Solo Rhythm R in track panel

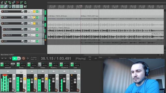tap(34, 35)
